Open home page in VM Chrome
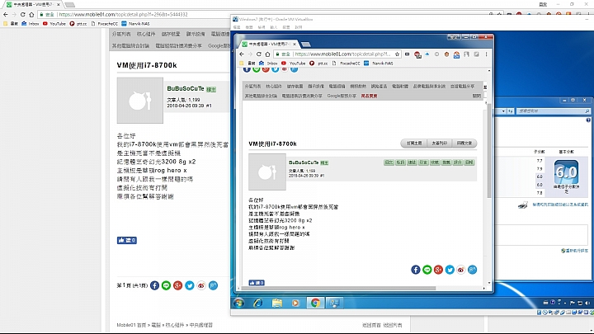This screenshot has width=594, height=334. pyautogui.click(x=267, y=54)
